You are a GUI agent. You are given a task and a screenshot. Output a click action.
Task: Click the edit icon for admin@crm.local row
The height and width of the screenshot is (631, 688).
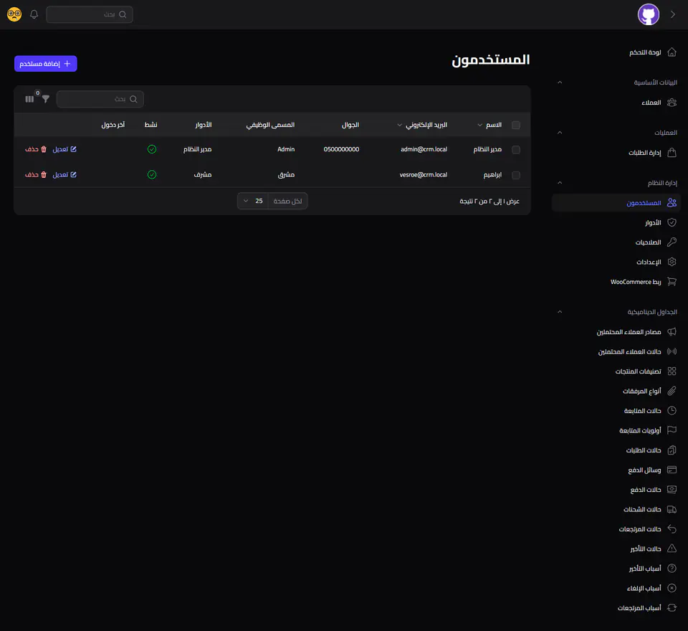[x=73, y=149]
